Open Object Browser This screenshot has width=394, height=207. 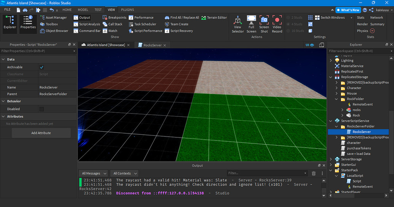point(54,31)
